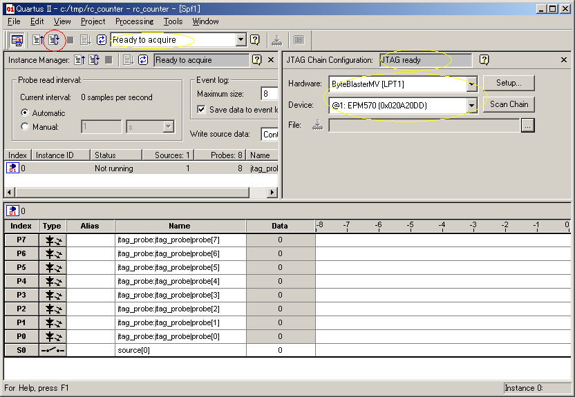The height and width of the screenshot is (397, 575).
Task: Click the JTAG File path field
Action: click(x=424, y=126)
